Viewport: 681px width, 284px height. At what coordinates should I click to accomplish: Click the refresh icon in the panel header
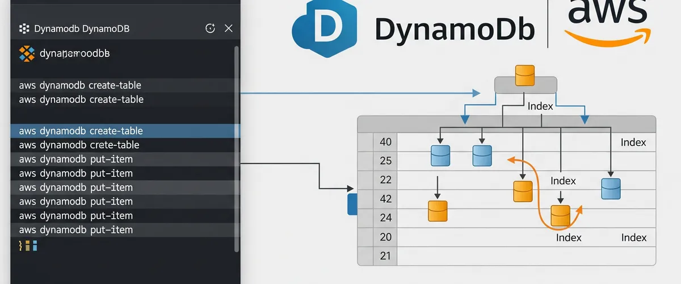(x=211, y=28)
